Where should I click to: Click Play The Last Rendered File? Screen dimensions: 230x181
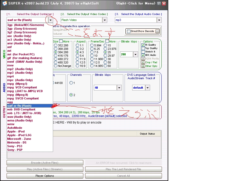(x=124, y=169)
